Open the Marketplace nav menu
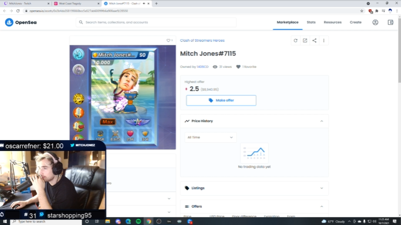The height and width of the screenshot is (225, 401). click(x=288, y=23)
